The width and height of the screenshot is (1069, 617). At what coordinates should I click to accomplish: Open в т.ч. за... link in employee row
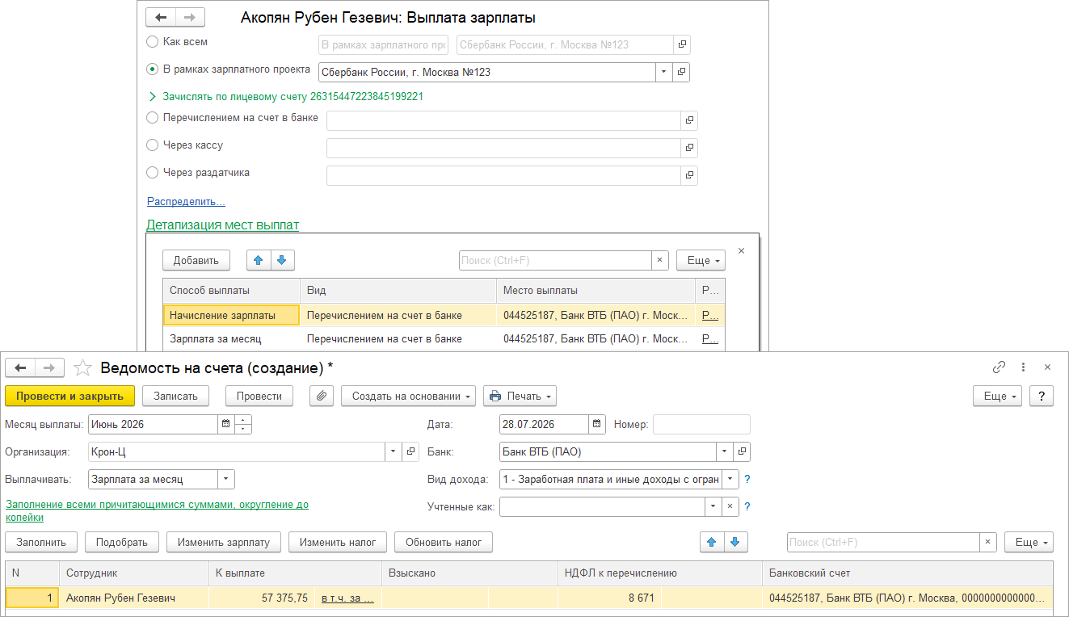point(347,598)
